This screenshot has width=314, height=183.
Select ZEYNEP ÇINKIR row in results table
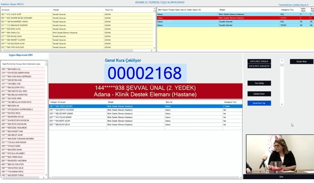pos(146,114)
